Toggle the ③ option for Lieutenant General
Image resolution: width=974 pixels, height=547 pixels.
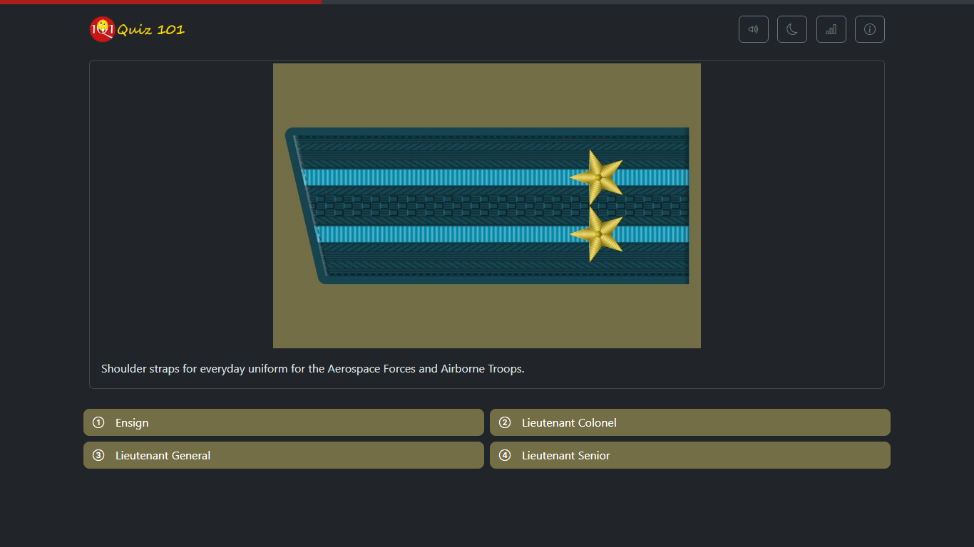98,455
